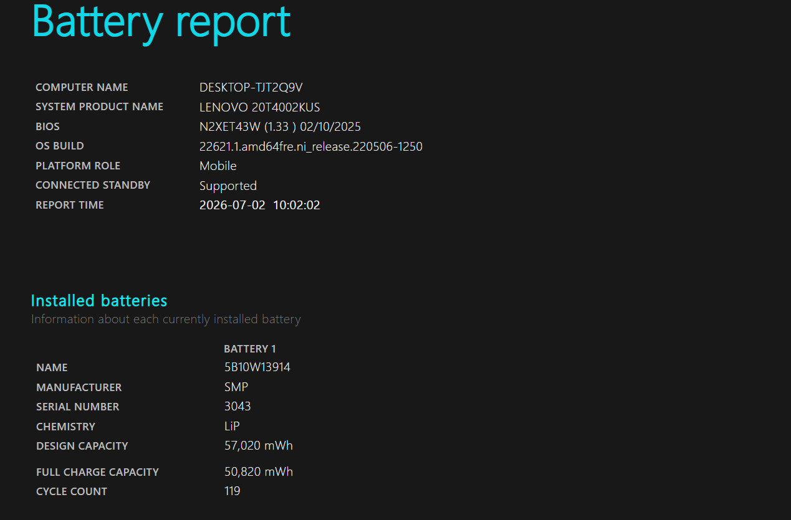The image size is (791, 520).
Task: Click OS build 22621.1.amd64fre value
Action: point(311,147)
